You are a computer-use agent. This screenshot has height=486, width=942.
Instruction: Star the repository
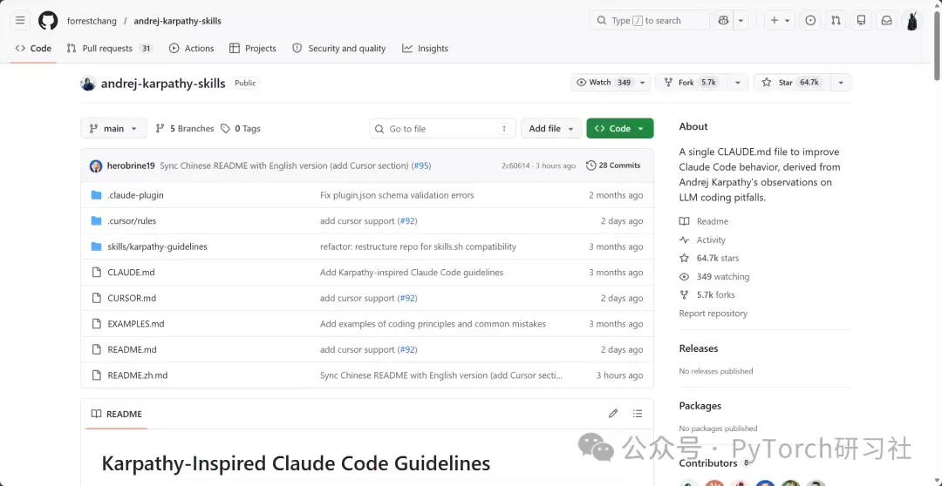pos(791,82)
